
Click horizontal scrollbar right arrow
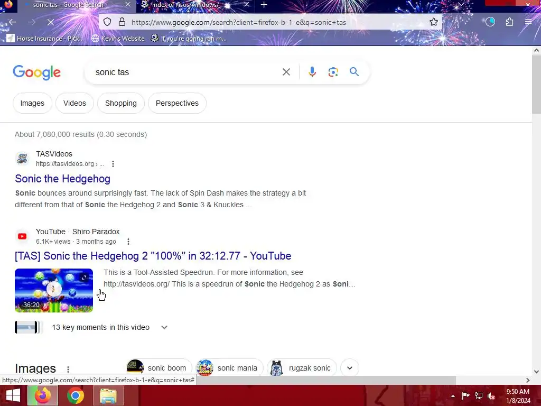tap(528, 380)
